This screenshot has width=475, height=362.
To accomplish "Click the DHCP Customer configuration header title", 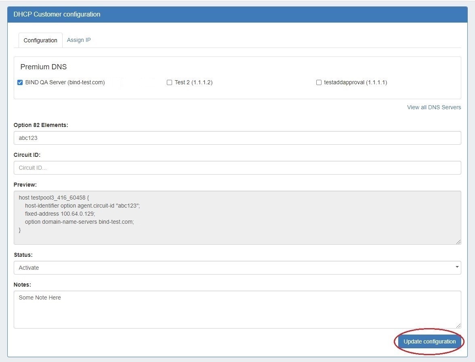I will click(x=57, y=14).
